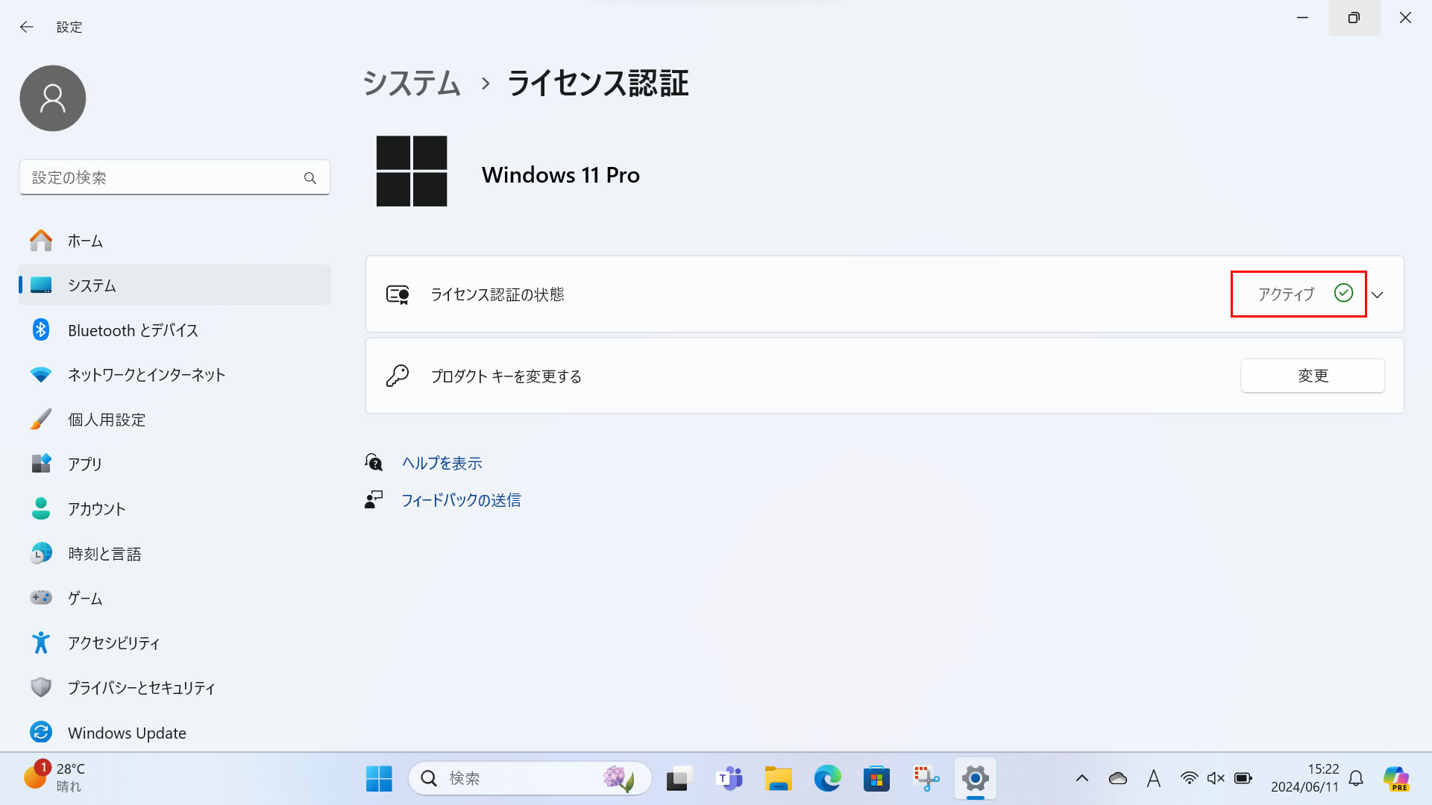
Task: Focus the 設定の検索 search field
Action: point(175,177)
